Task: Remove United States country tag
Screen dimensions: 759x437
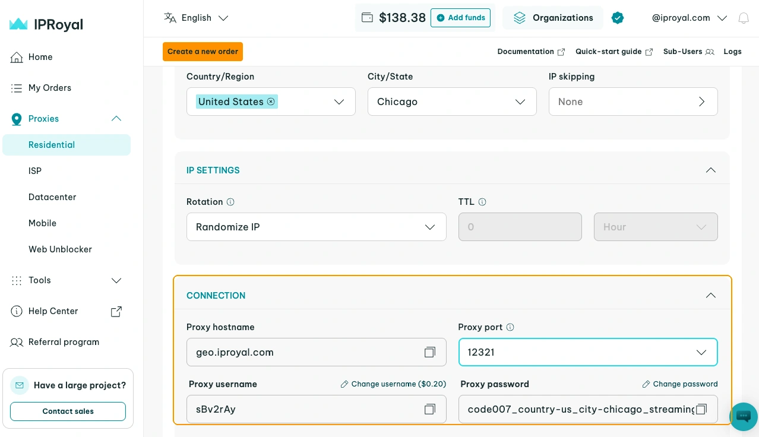Action: tap(271, 102)
